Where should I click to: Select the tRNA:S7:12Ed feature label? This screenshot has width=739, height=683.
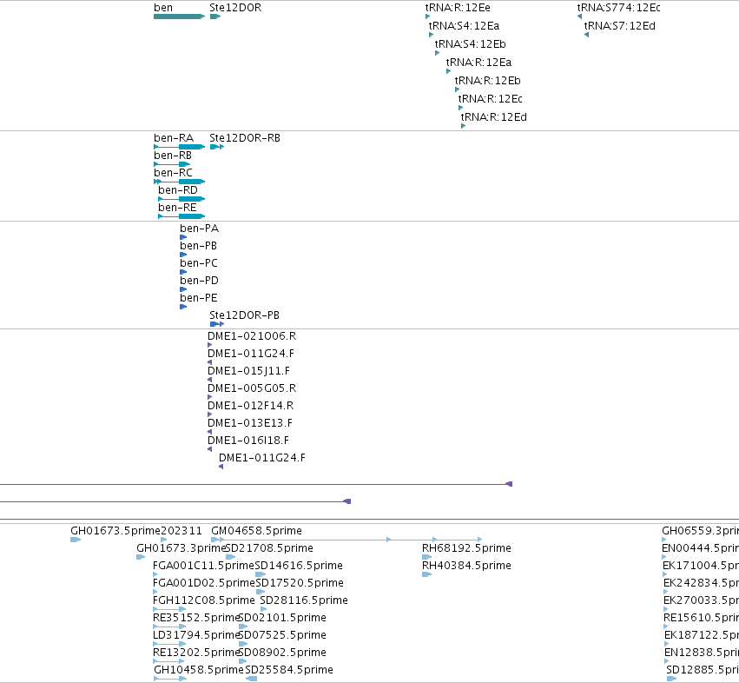(619, 26)
